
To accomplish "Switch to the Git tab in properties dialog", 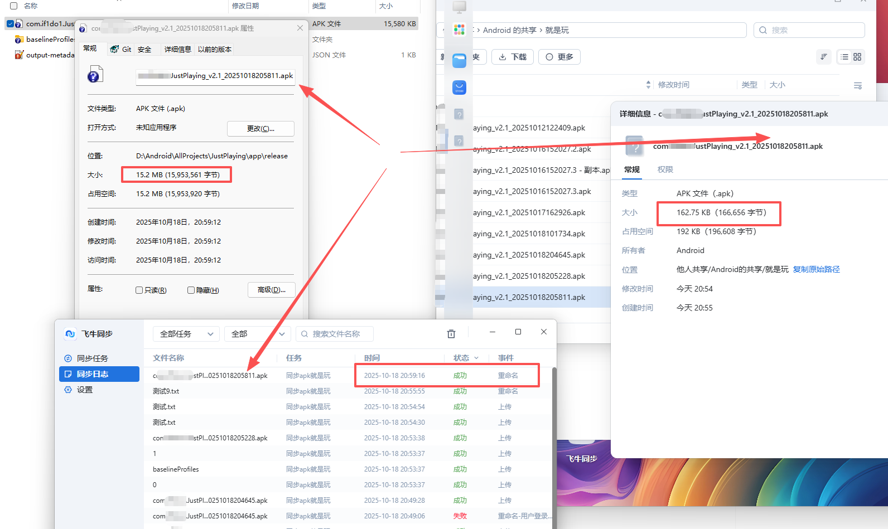I will click(121, 49).
